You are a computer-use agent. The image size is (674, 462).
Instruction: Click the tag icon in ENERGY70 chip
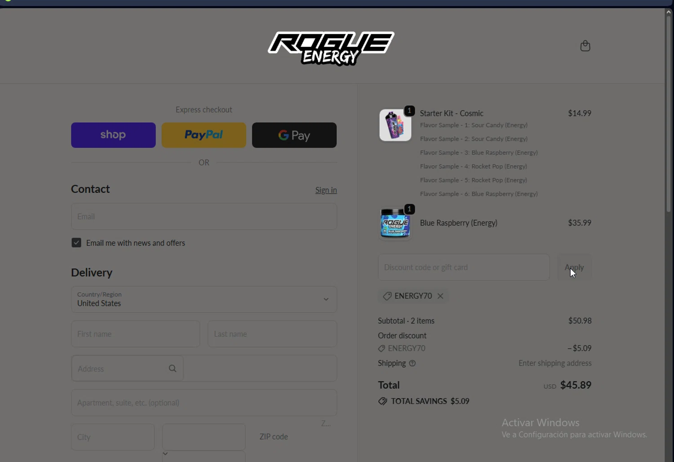coord(387,296)
